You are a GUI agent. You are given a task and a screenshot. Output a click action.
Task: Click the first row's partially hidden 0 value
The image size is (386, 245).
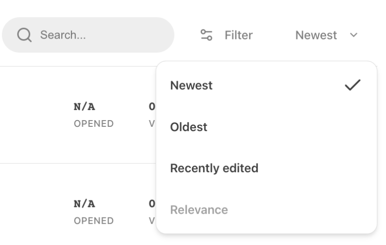pyautogui.click(x=152, y=107)
